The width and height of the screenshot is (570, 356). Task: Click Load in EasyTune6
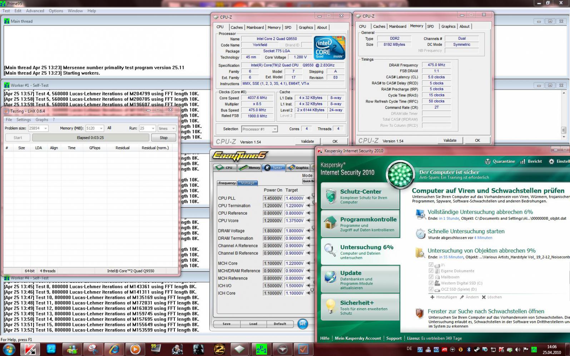click(x=253, y=324)
